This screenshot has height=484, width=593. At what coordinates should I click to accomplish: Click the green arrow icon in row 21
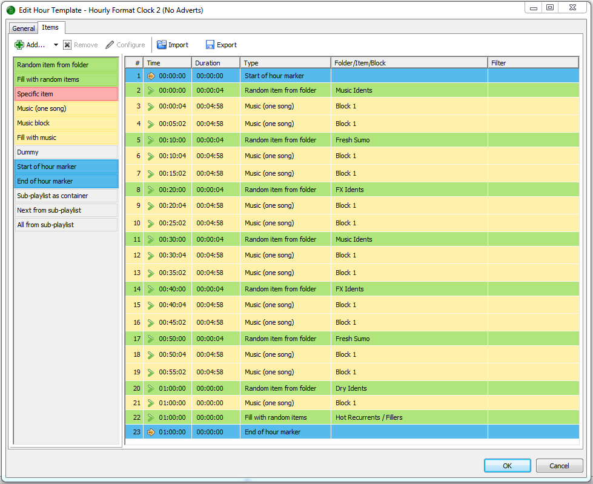(x=151, y=403)
